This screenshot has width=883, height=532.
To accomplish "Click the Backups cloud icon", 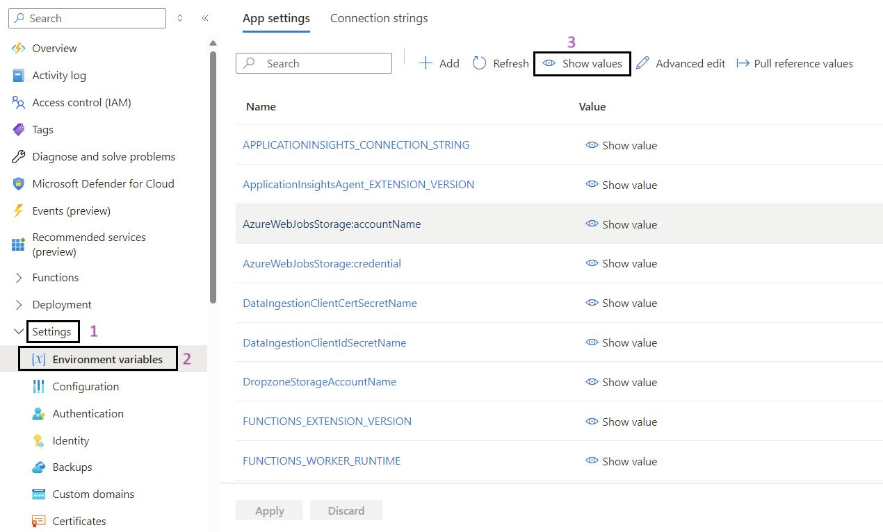I will pos(39,467).
